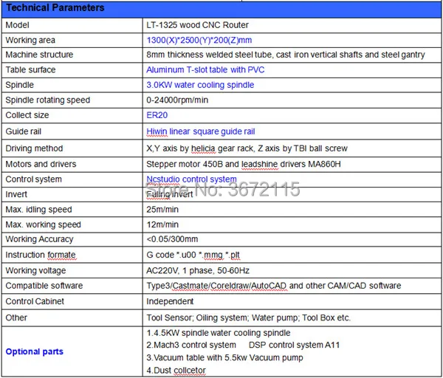Screen dimensions: 443x378
Task: Select the 'Instruction formate' label
Action: [x=41, y=255]
